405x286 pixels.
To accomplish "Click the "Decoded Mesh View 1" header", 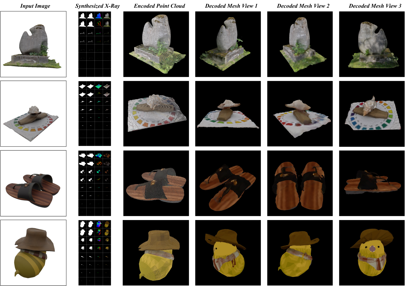I will (x=231, y=6).
